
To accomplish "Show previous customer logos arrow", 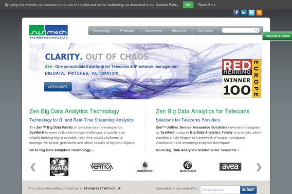I will (x=33, y=167).
